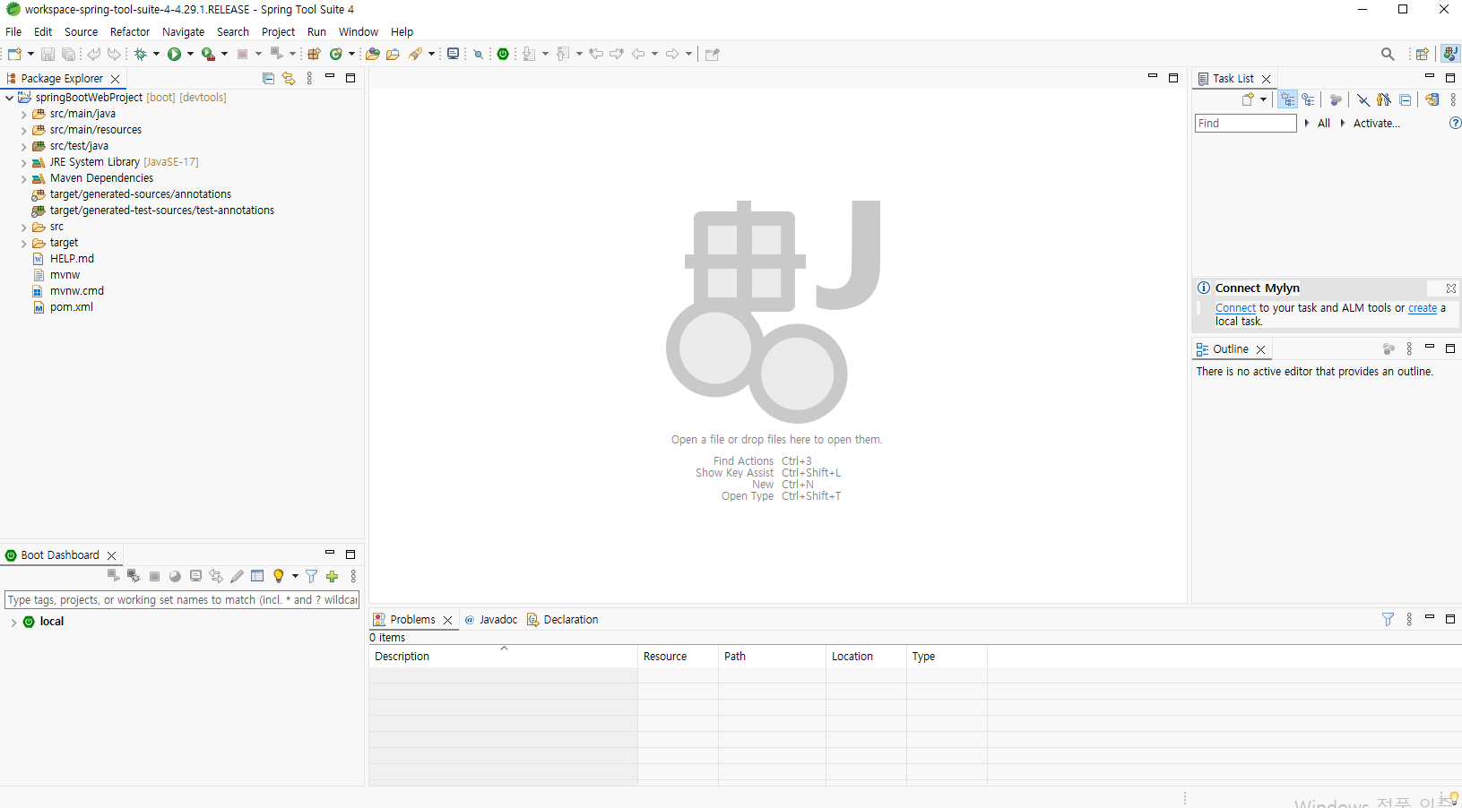Click Boot Dashboard properties table icon

click(257, 576)
